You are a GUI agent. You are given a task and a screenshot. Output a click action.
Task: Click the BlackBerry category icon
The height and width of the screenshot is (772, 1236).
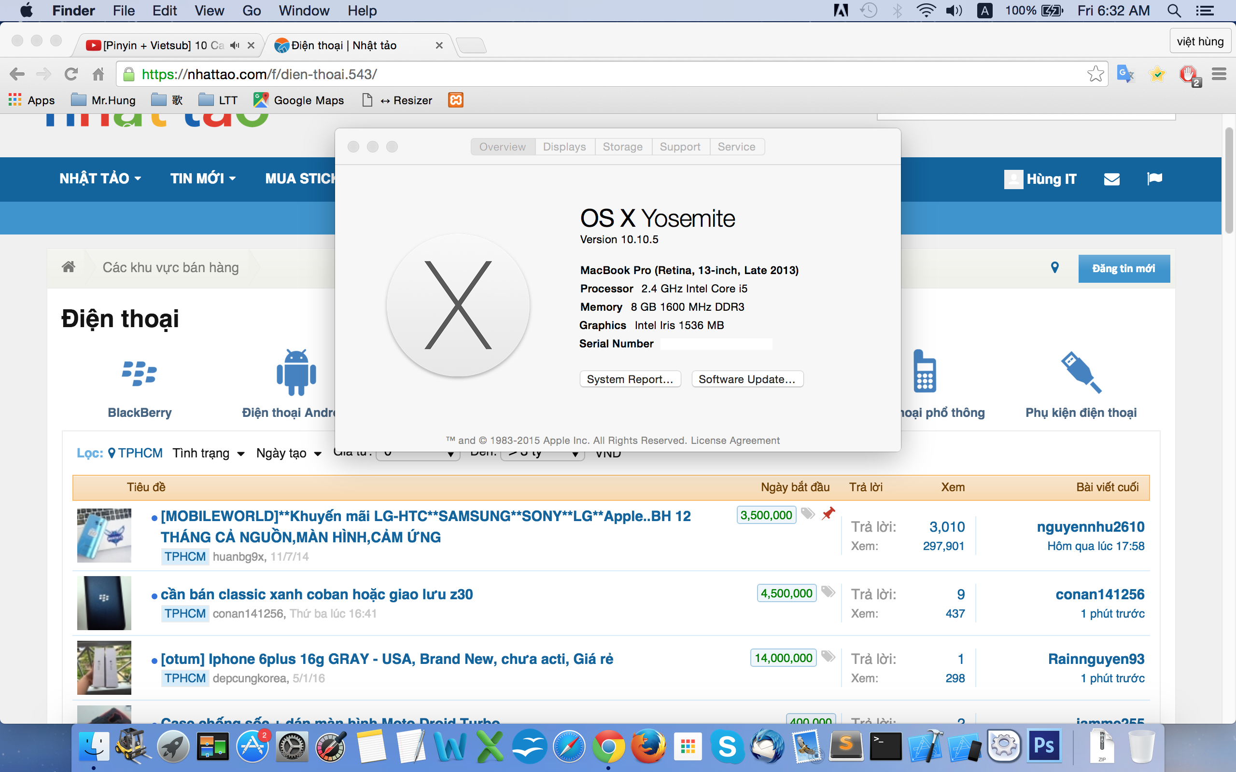pyautogui.click(x=139, y=373)
